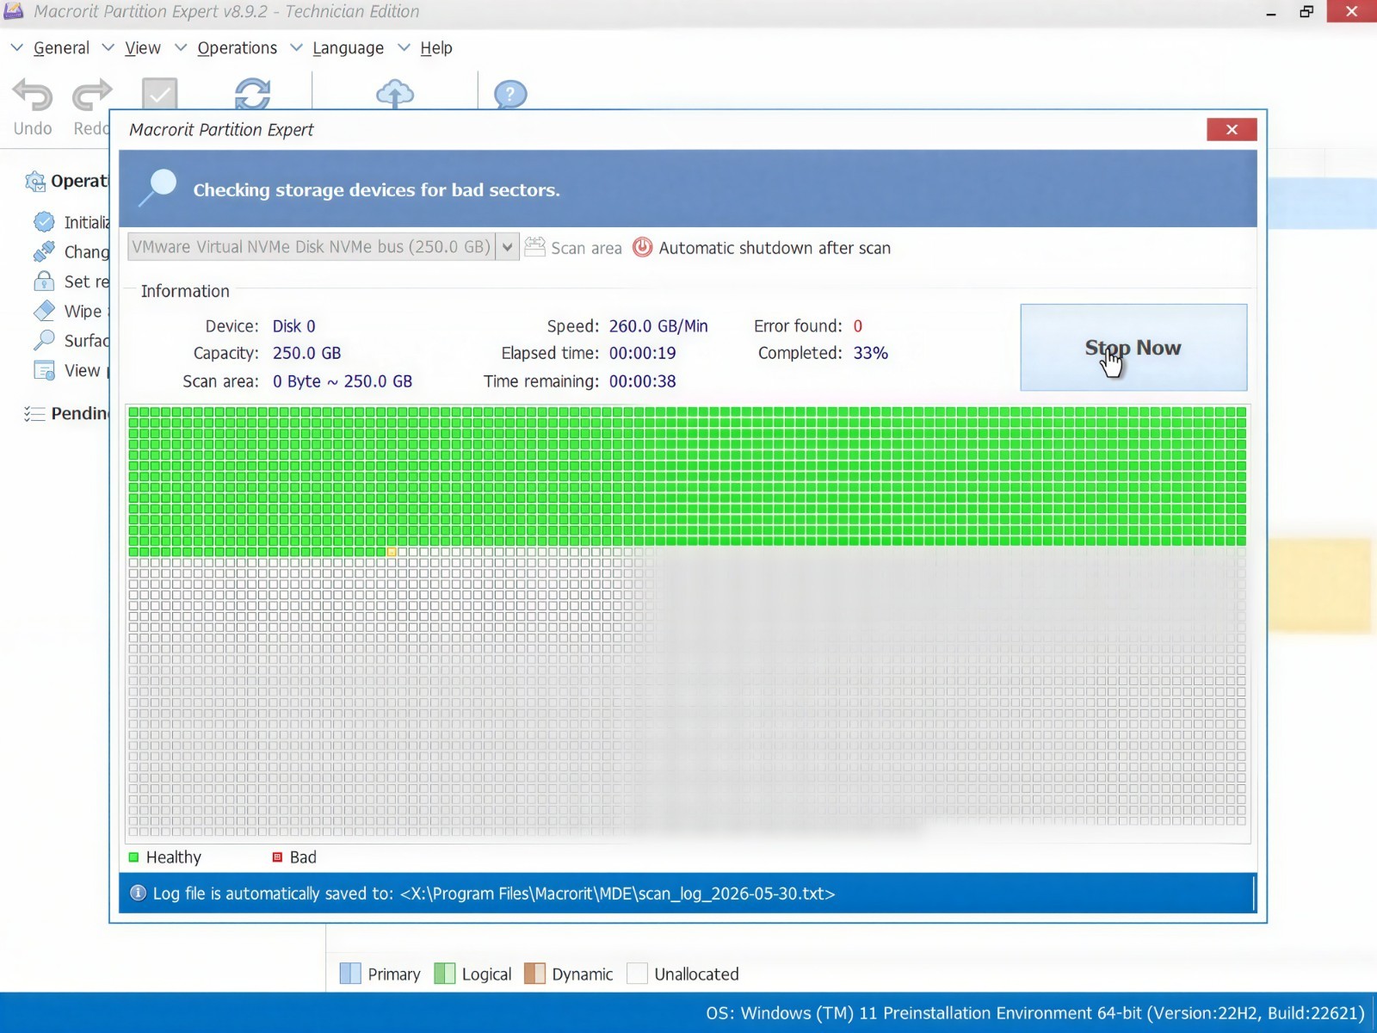Open the View menu

143,48
